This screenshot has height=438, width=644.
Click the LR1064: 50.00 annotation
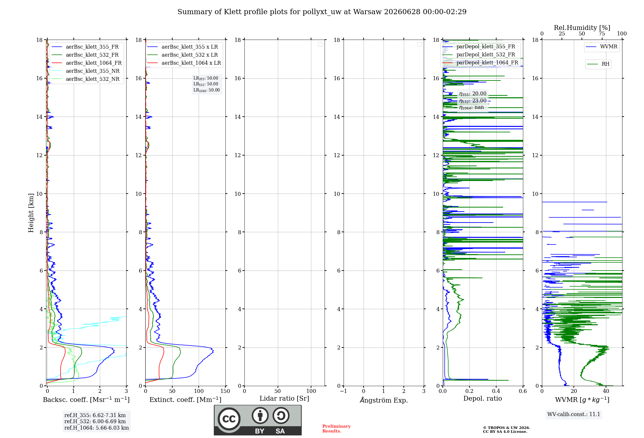pos(206,90)
